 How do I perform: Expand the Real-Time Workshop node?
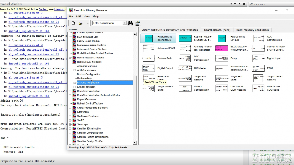click(70, 91)
